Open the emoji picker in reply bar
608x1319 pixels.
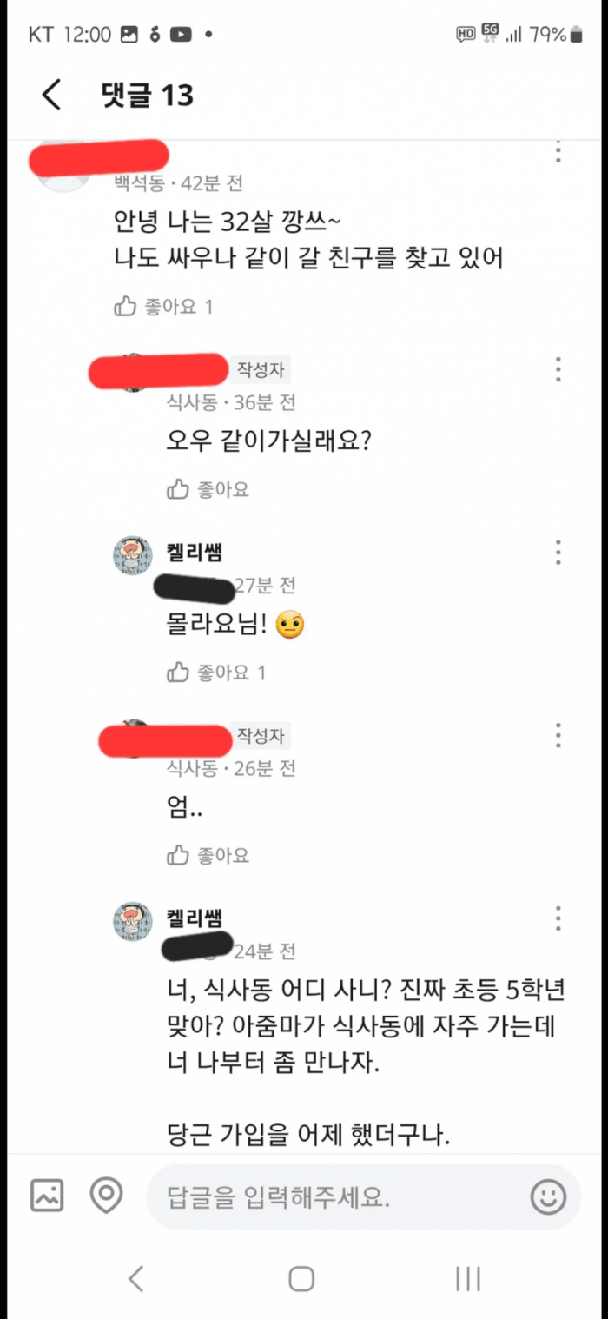[x=548, y=1198]
